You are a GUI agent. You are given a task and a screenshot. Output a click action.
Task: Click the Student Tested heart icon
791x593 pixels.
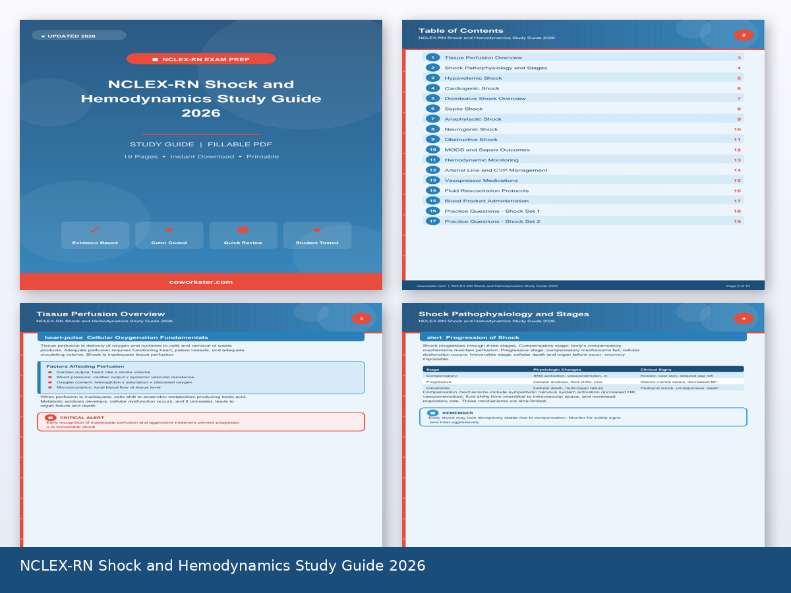317,230
